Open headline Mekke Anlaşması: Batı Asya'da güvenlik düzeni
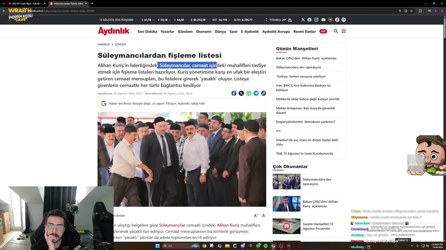 point(305,110)
